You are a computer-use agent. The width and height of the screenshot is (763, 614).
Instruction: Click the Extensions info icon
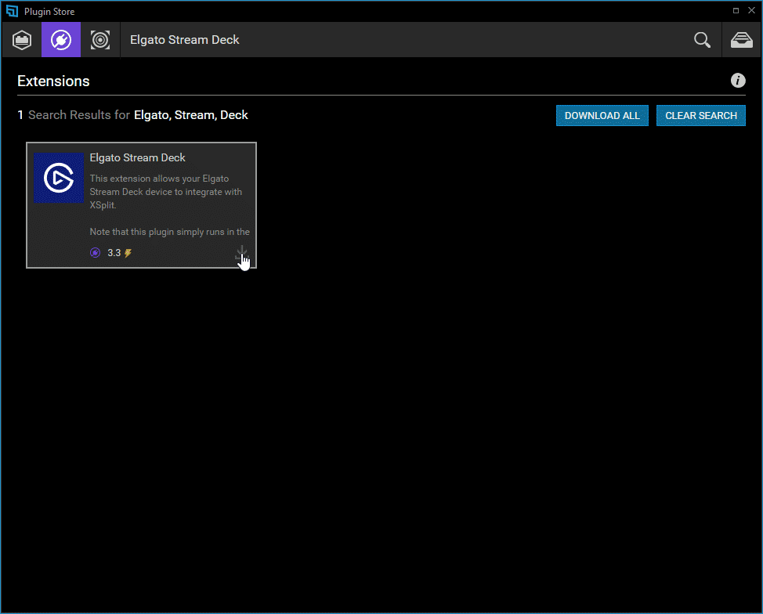click(x=738, y=81)
